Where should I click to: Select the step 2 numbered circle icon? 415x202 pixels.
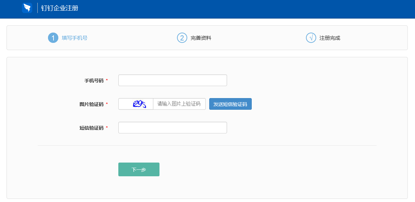tap(182, 38)
